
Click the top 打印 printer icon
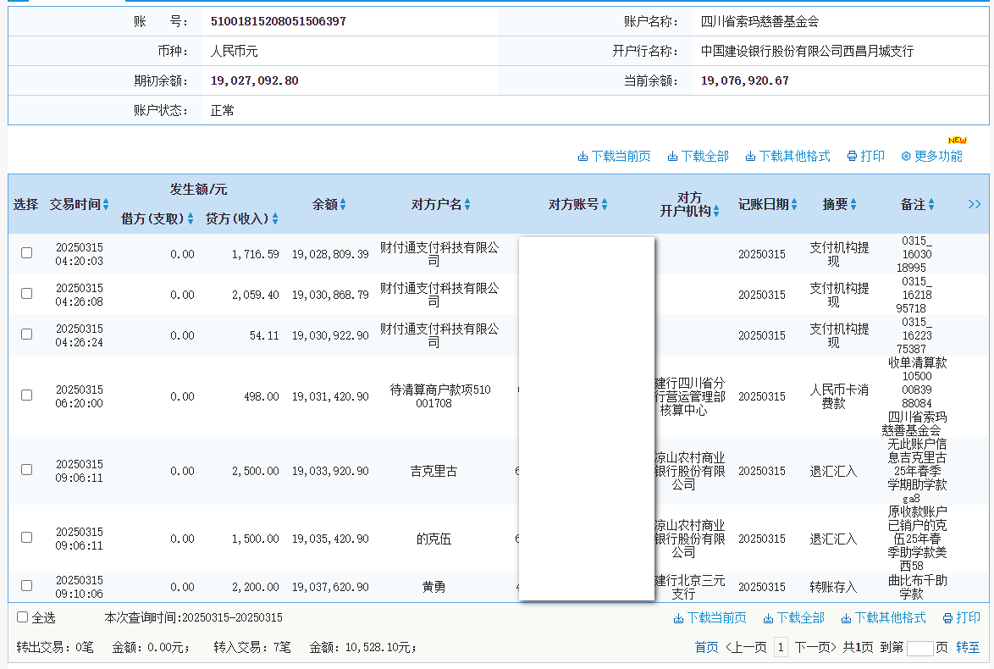tap(852, 157)
